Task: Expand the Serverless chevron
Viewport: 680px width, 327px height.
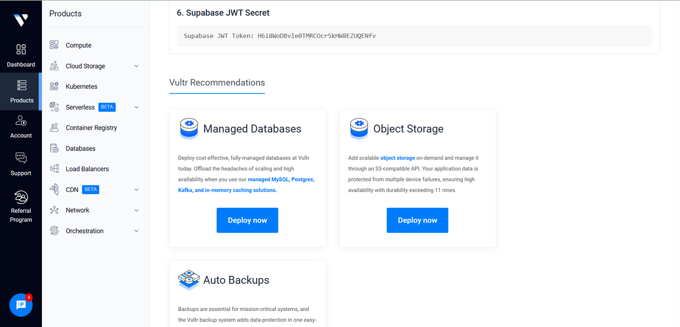Action: pos(137,107)
